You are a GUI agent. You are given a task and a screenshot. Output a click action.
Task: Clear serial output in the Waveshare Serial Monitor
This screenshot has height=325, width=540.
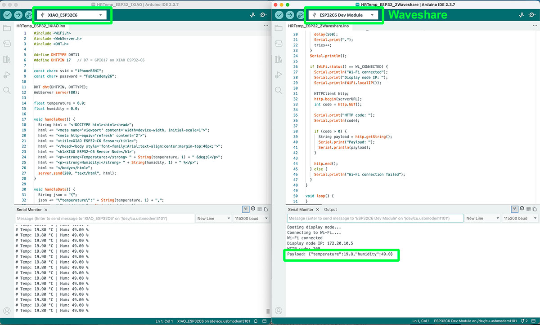pyautogui.click(x=528, y=209)
